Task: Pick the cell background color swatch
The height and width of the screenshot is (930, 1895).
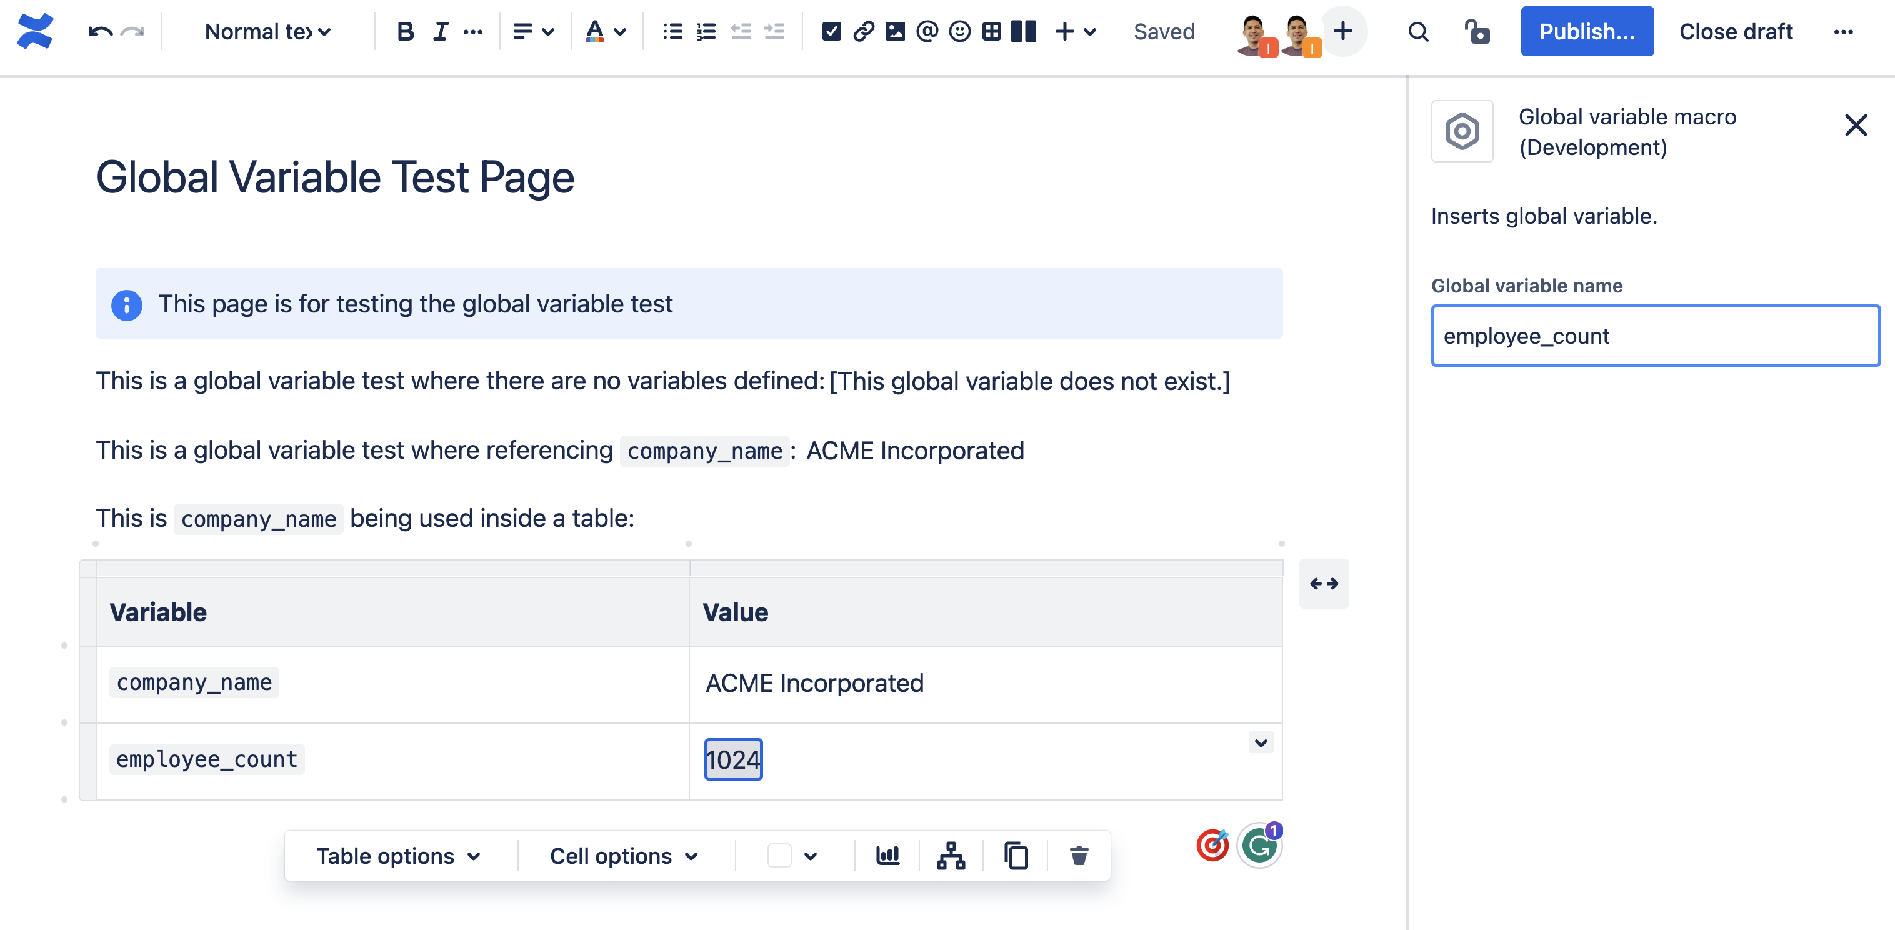Action: click(779, 856)
